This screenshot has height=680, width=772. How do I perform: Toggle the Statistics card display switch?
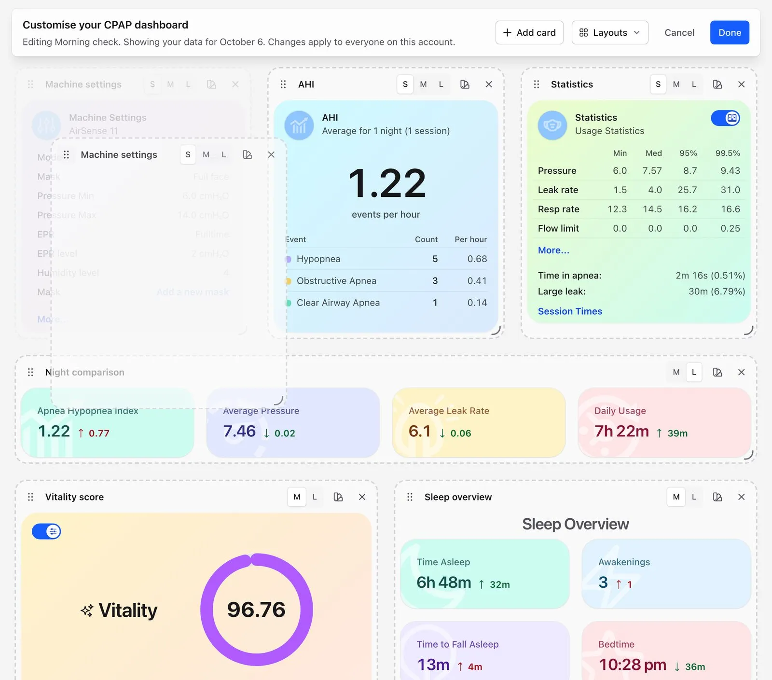tap(726, 118)
